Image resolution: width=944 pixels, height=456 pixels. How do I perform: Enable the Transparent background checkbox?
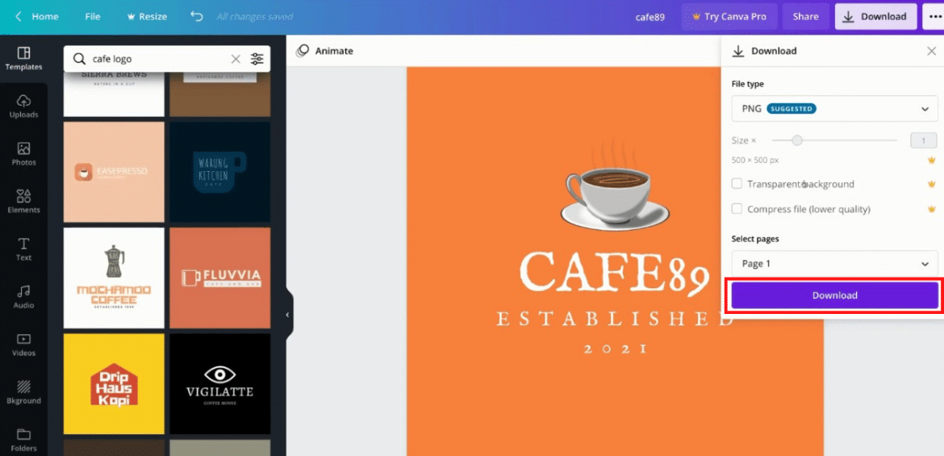click(x=737, y=184)
